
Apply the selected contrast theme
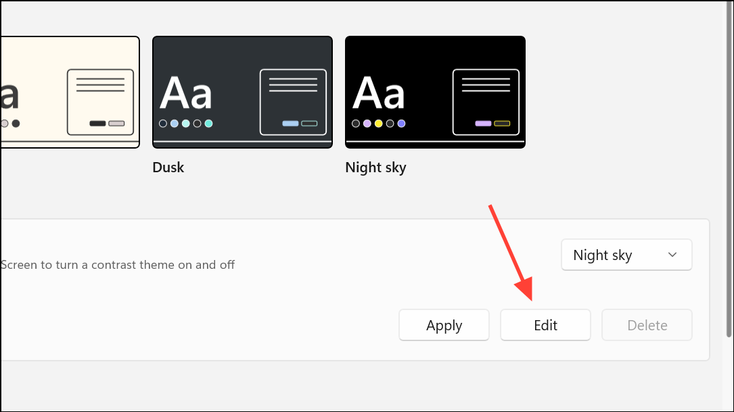[444, 325]
